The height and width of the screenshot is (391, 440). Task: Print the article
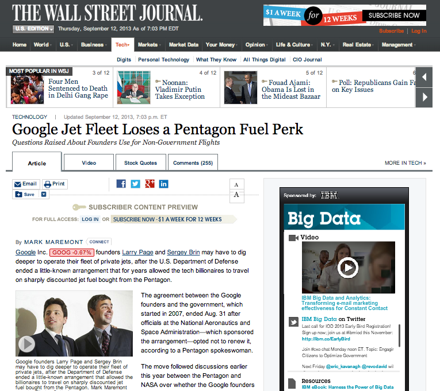tap(55, 184)
